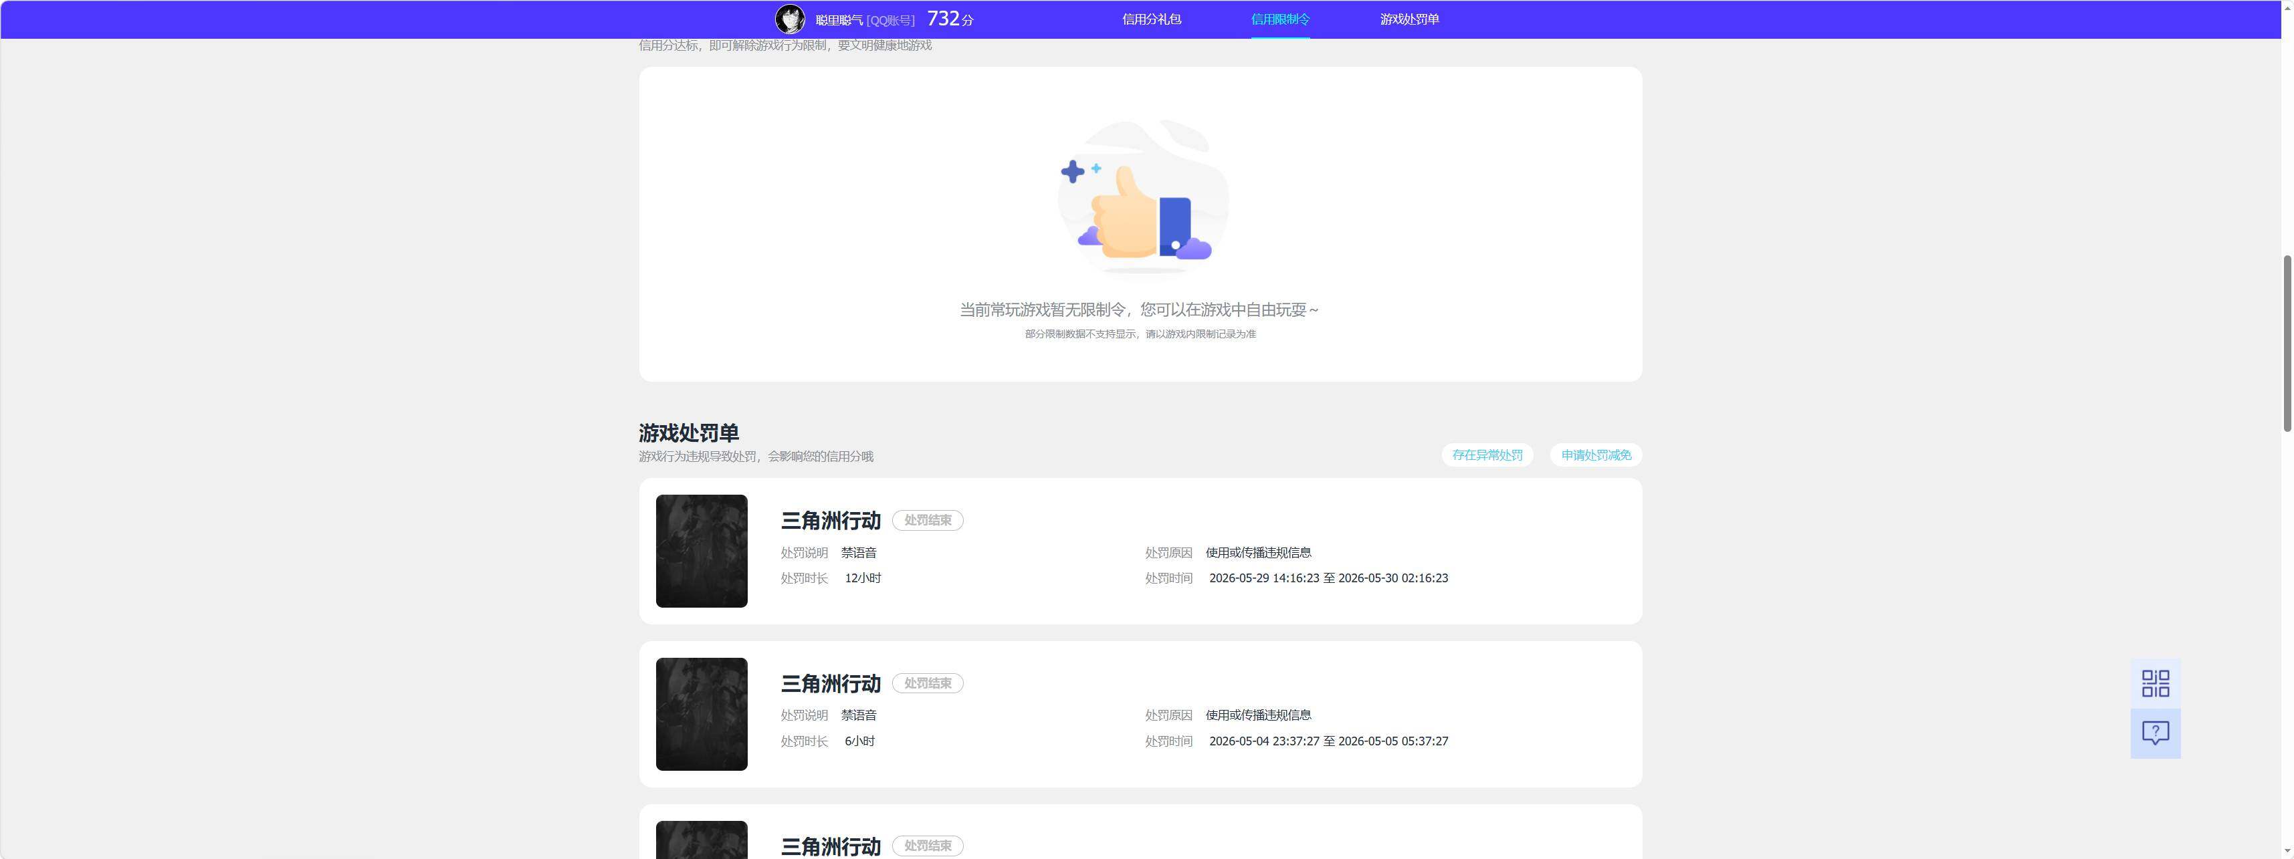Viewport: 2294px width, 859px height.
Task: Click scrollbar down arrow
Action: [x=2286, y=851]
